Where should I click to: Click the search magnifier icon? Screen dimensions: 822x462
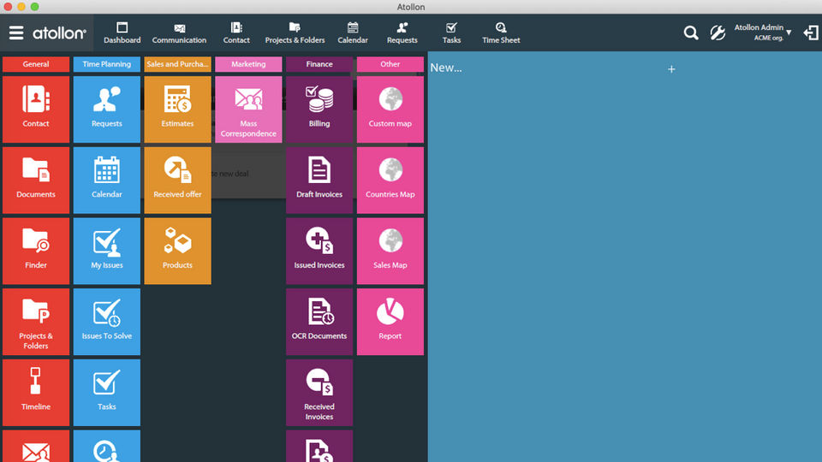pyautogui.click(x=691, y=33)
